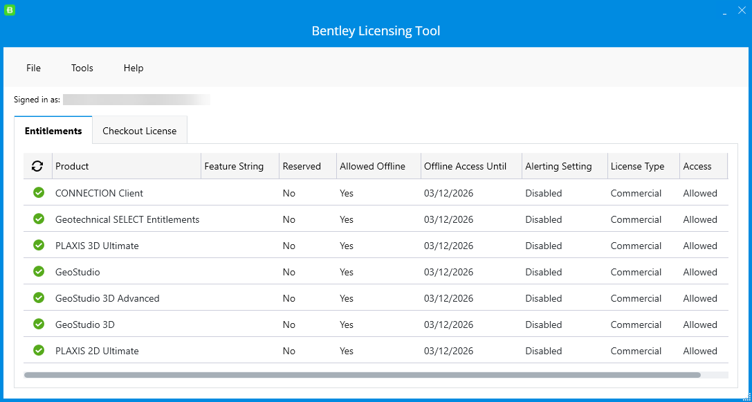Open the File menu
The height and width of the screenshot is (402, 752).
[33, 68]
